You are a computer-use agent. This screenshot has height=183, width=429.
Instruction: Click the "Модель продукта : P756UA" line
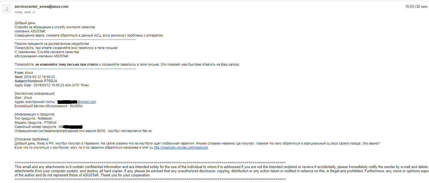pyautogui.click(x=35, y=123)
